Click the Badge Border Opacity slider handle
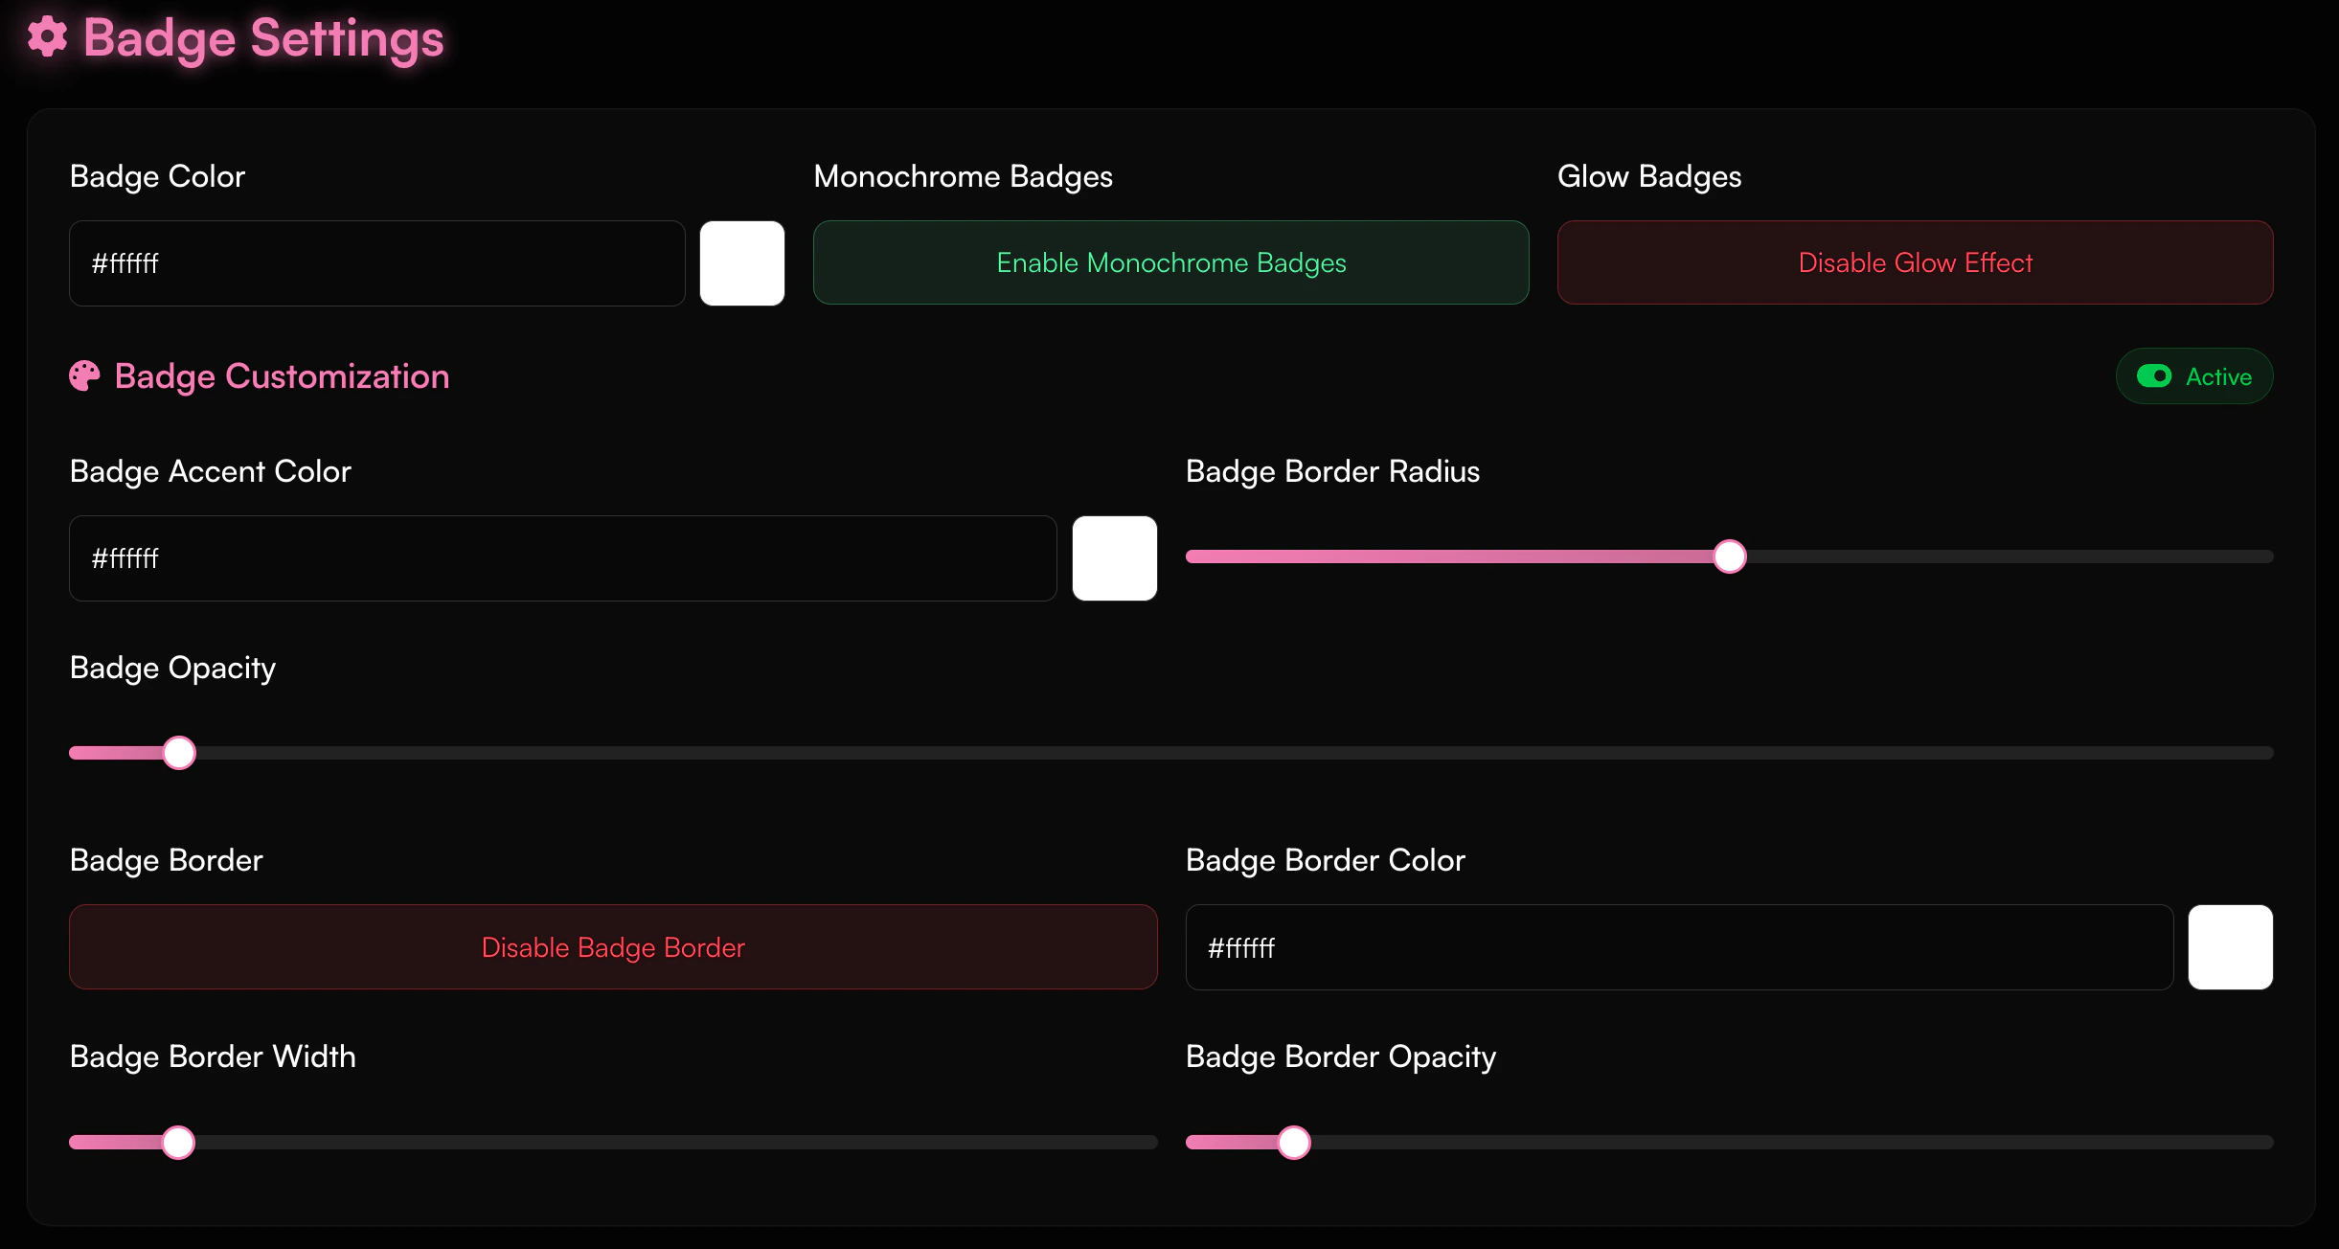The image size is (2339, 1249). pos(1295,1142)
